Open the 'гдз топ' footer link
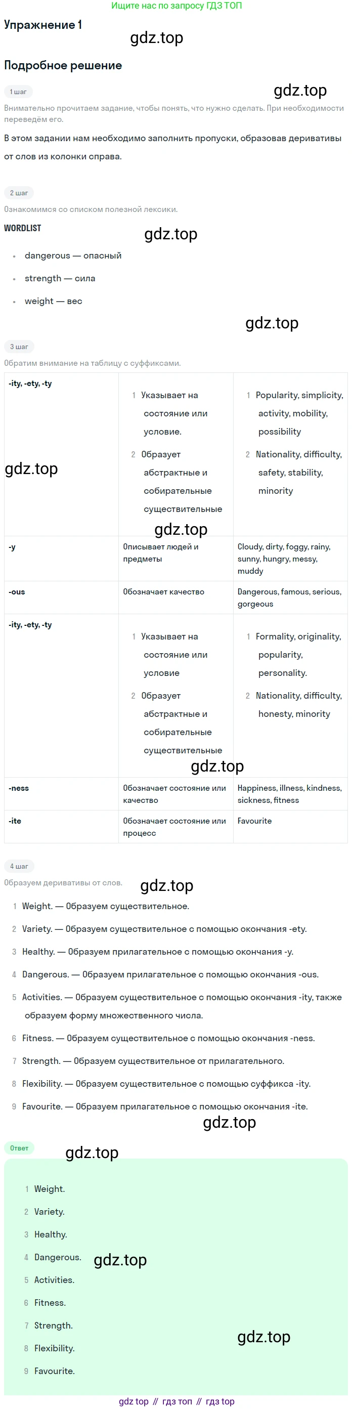The image size is (354, 1409). point(178,1401)
